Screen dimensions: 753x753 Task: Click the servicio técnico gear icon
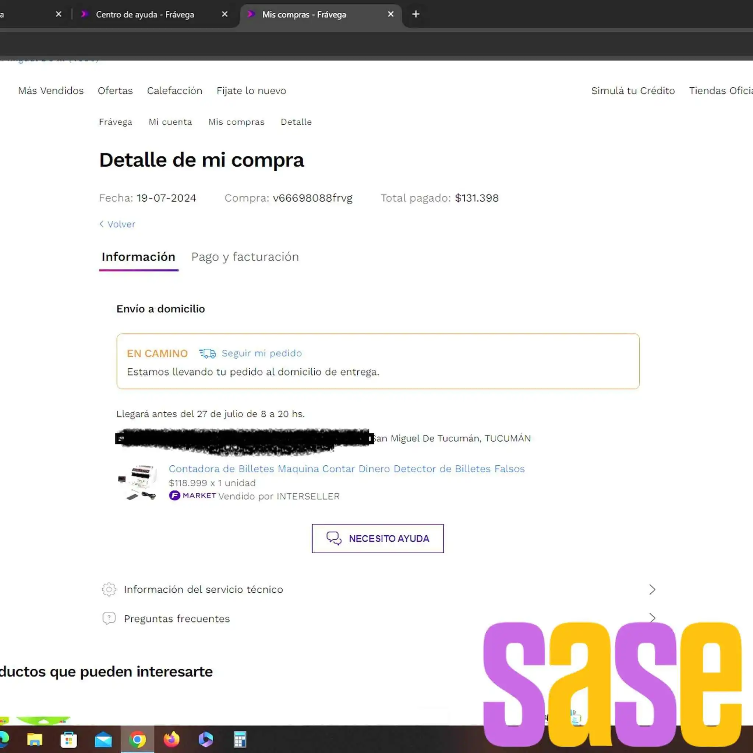(109, 590)
